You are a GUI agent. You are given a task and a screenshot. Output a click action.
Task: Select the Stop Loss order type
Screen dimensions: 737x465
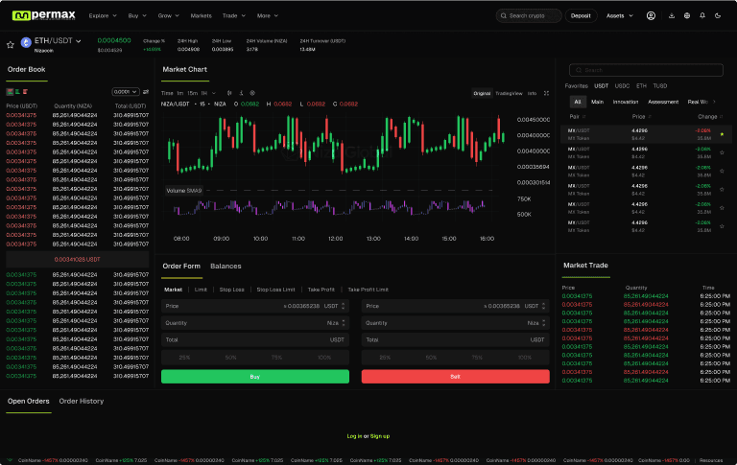231,290
